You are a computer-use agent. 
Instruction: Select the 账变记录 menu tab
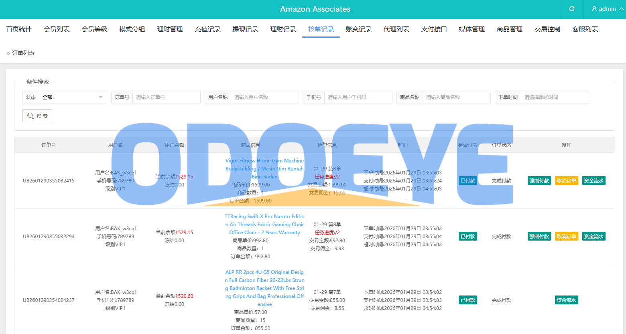[x=358, y=29]
